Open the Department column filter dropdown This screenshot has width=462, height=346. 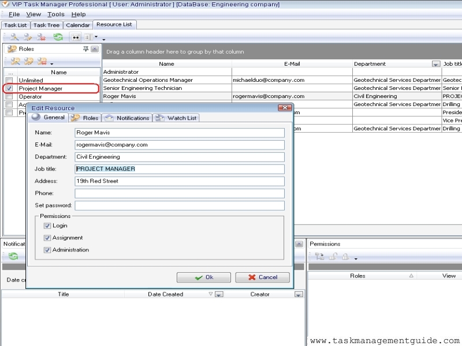tap(436, 64)
